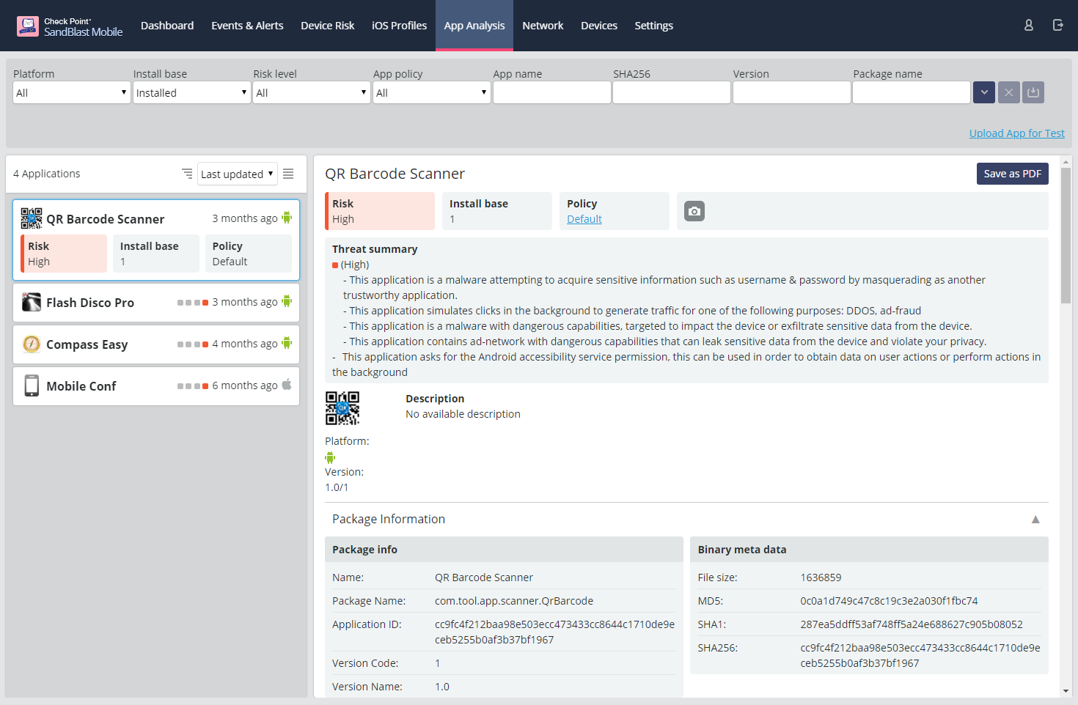Image resolution: width=1078 pixels, height=705 pixels.
Task: Click the sort order icon beside Last updated
Action: (x=187, y=174)
